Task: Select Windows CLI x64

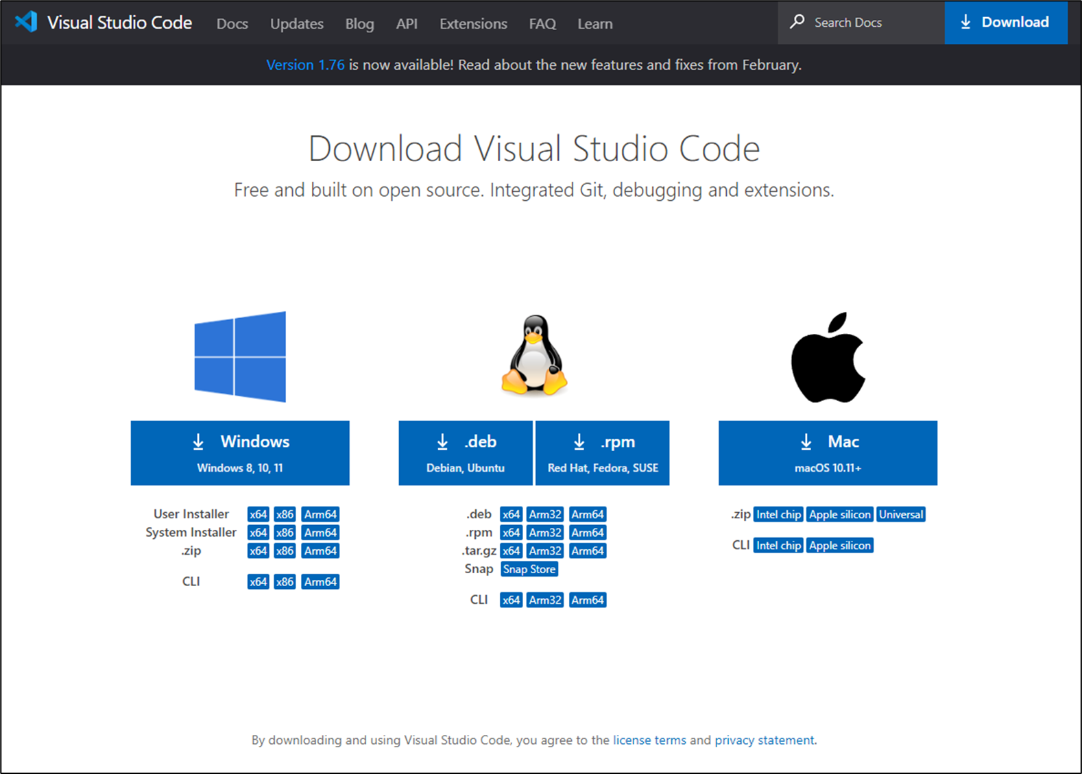Action: pos(259,581)
